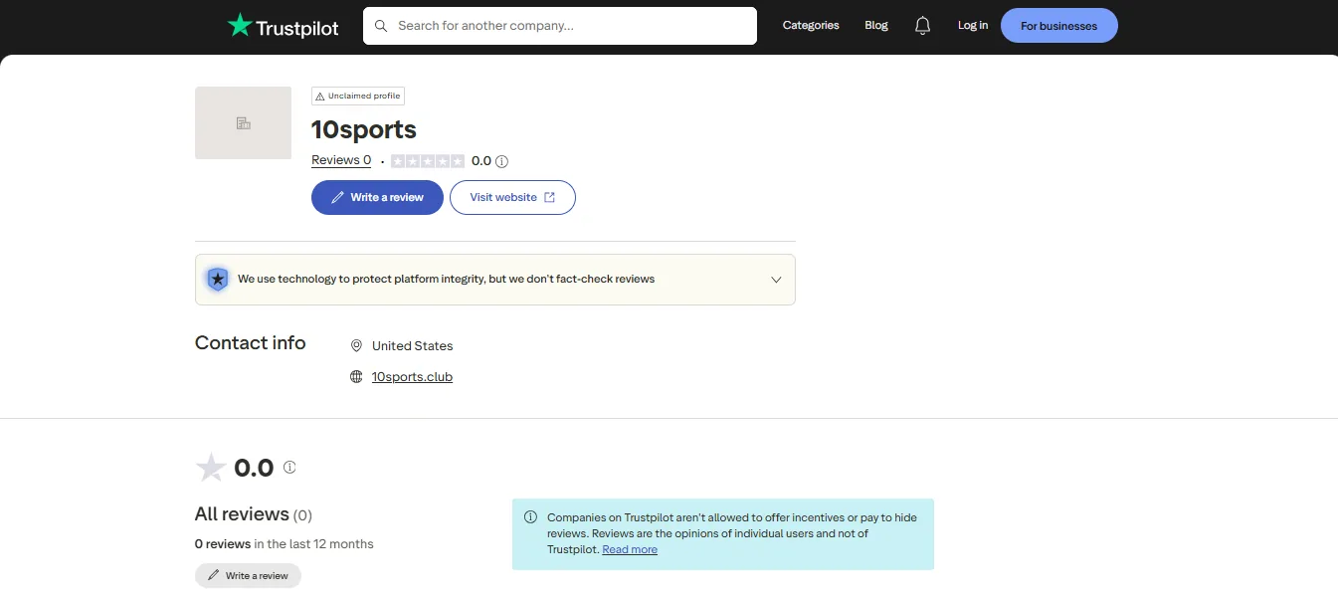Open the Reviews 0 link
The width and height of the screenshot is (1338, 598).
tap(341, 160)
